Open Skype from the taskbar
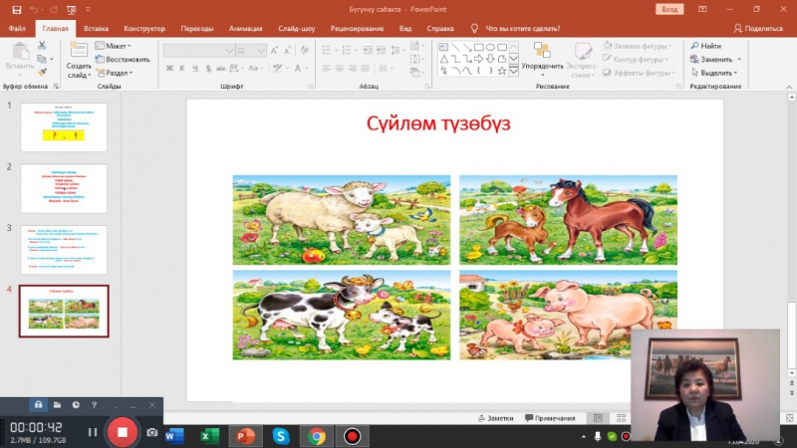 click(281, 436)
